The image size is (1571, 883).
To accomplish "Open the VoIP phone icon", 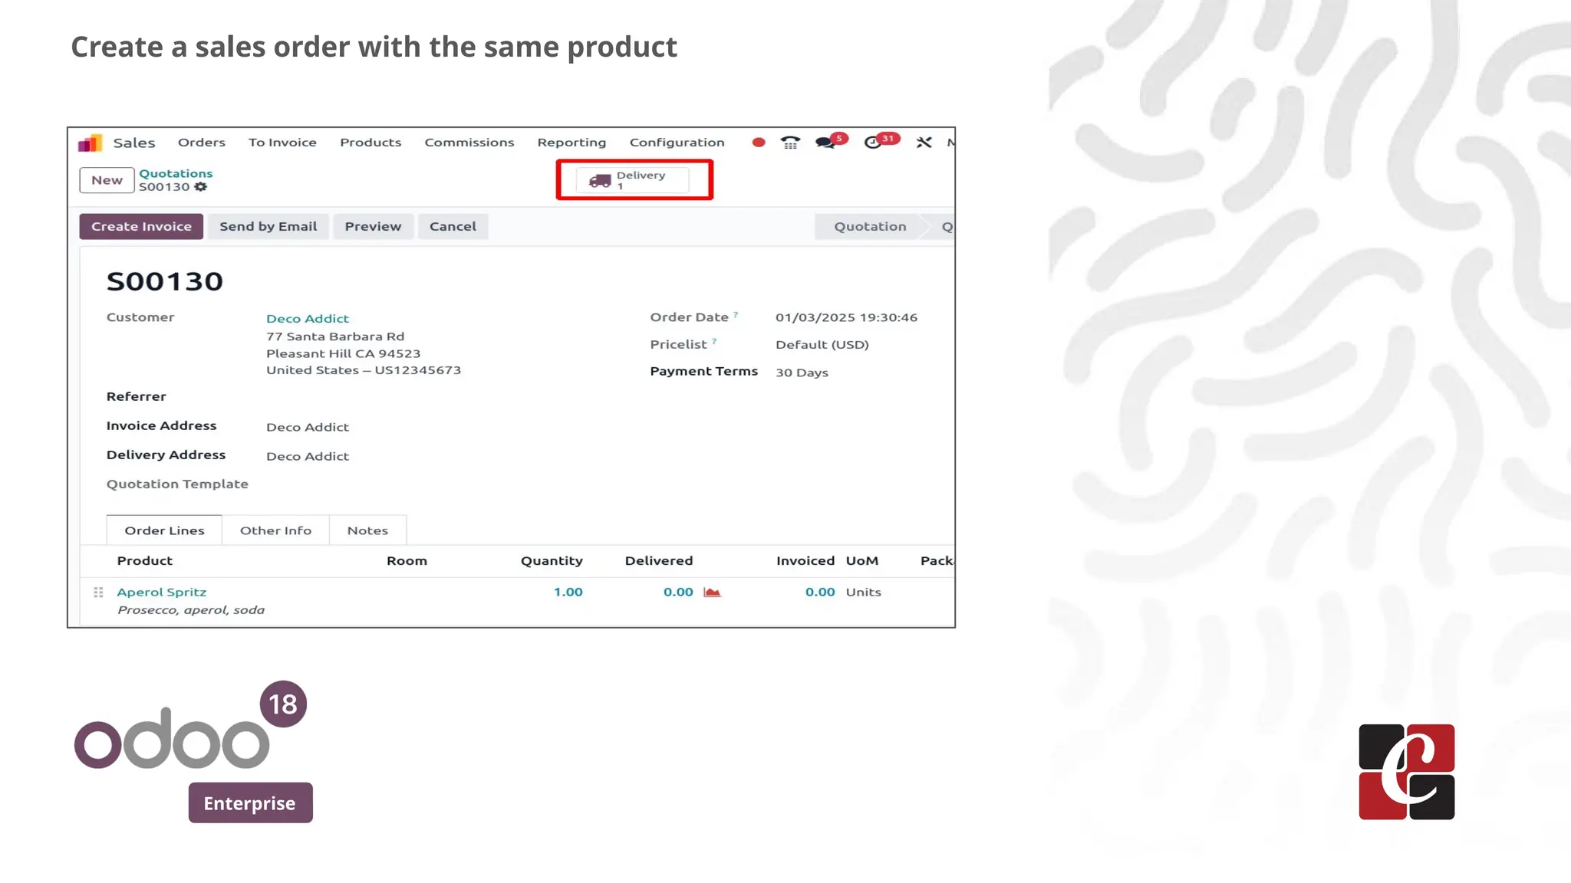I will coord(790,143).
